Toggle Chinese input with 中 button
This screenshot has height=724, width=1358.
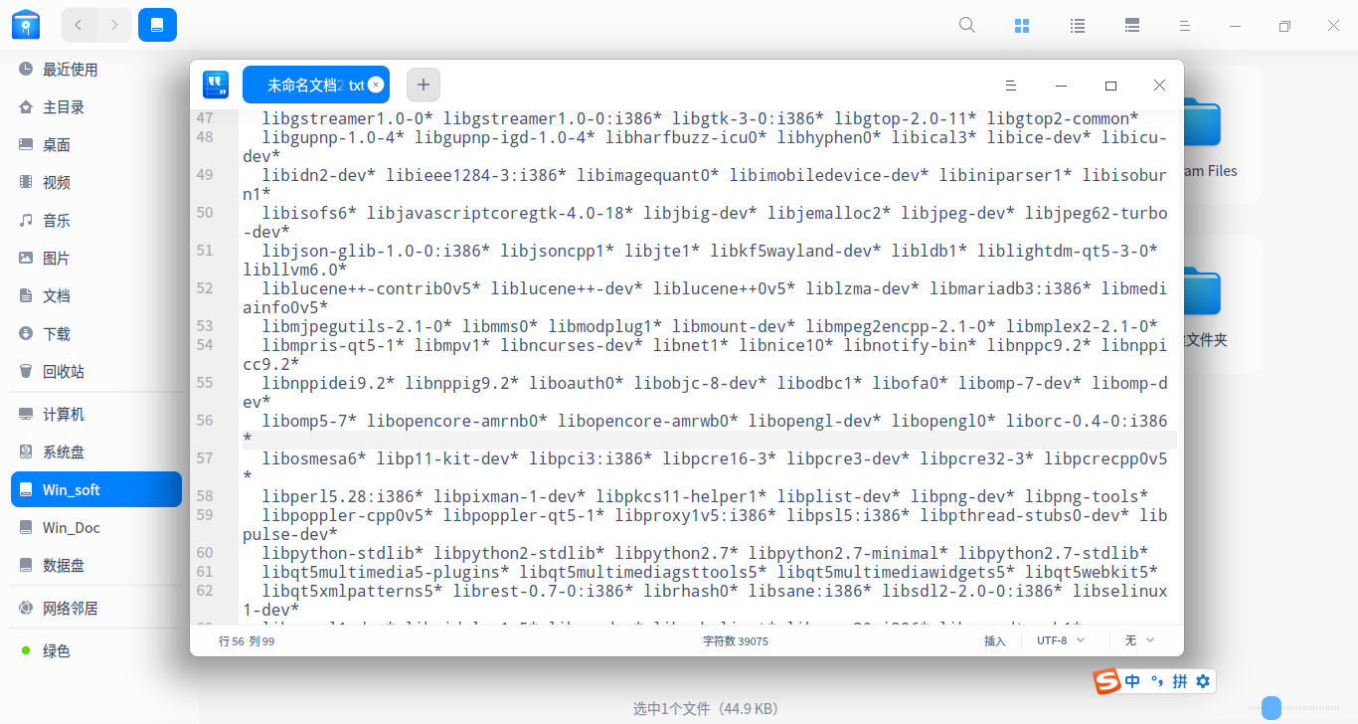tap(1132, 681)
